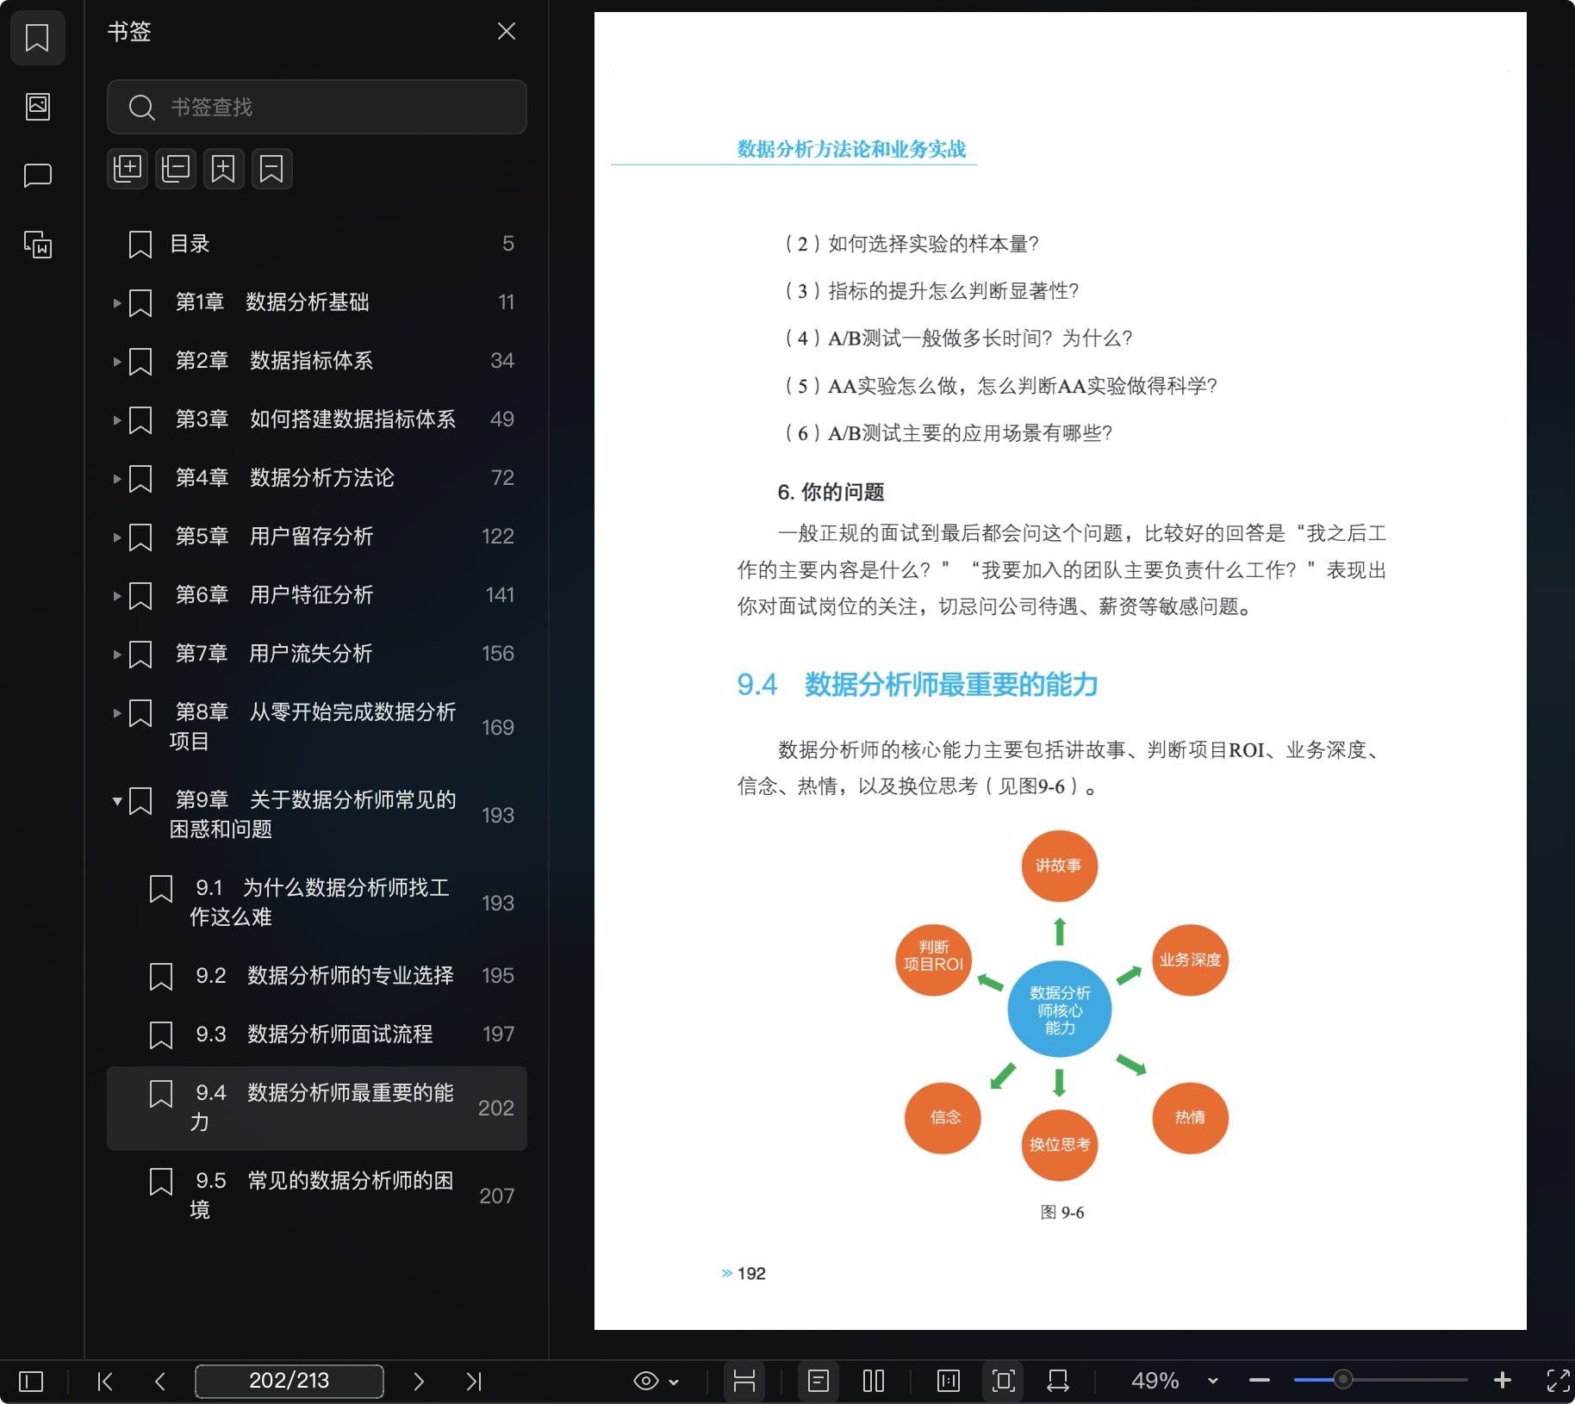Click the add bookmark icon
Screen dimensions: 1575x1404
point(223,169)
